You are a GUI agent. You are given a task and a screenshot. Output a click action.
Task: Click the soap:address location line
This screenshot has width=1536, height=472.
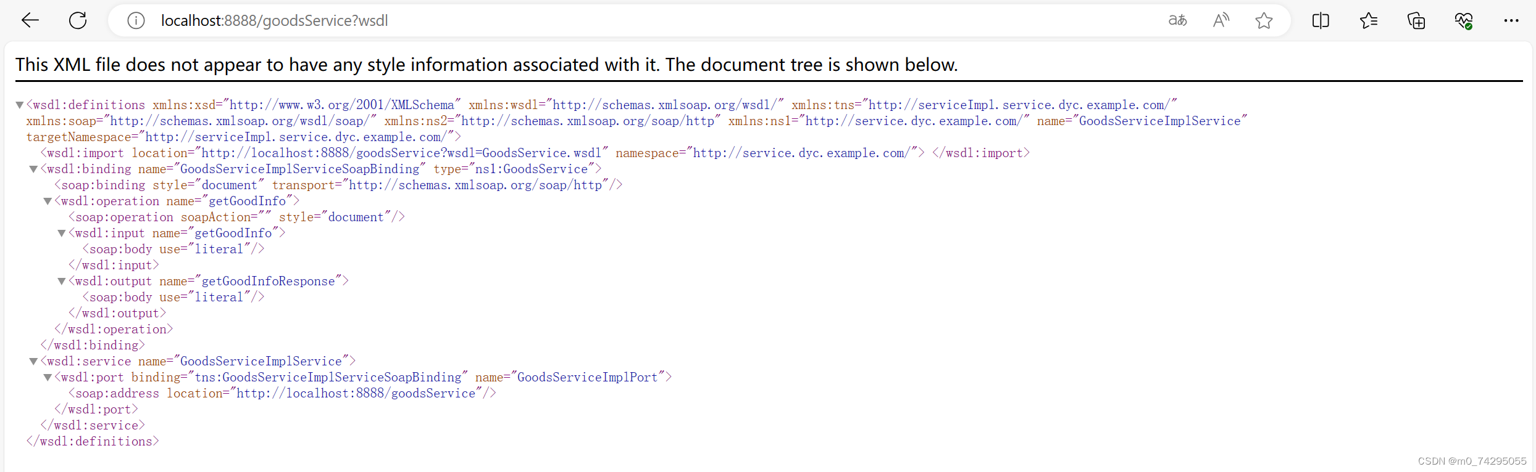282,393
